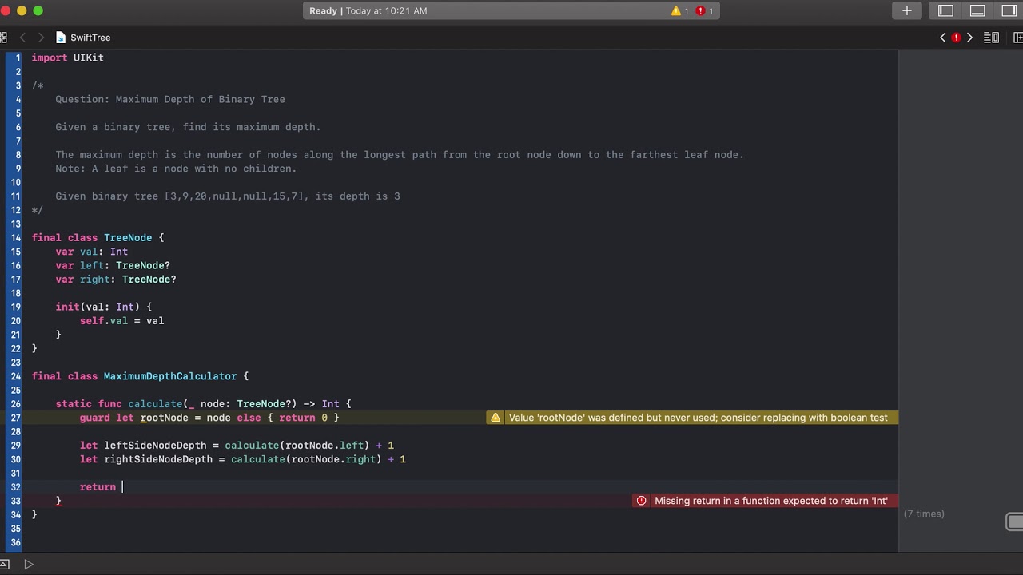Image resolution: width=1023 pixels, height=575 pixels.
Task: Click the red error icon of the Missing return message
Action: click(x=641, y=501)
